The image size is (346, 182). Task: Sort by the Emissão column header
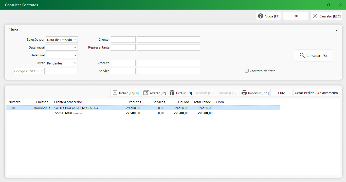42,102
